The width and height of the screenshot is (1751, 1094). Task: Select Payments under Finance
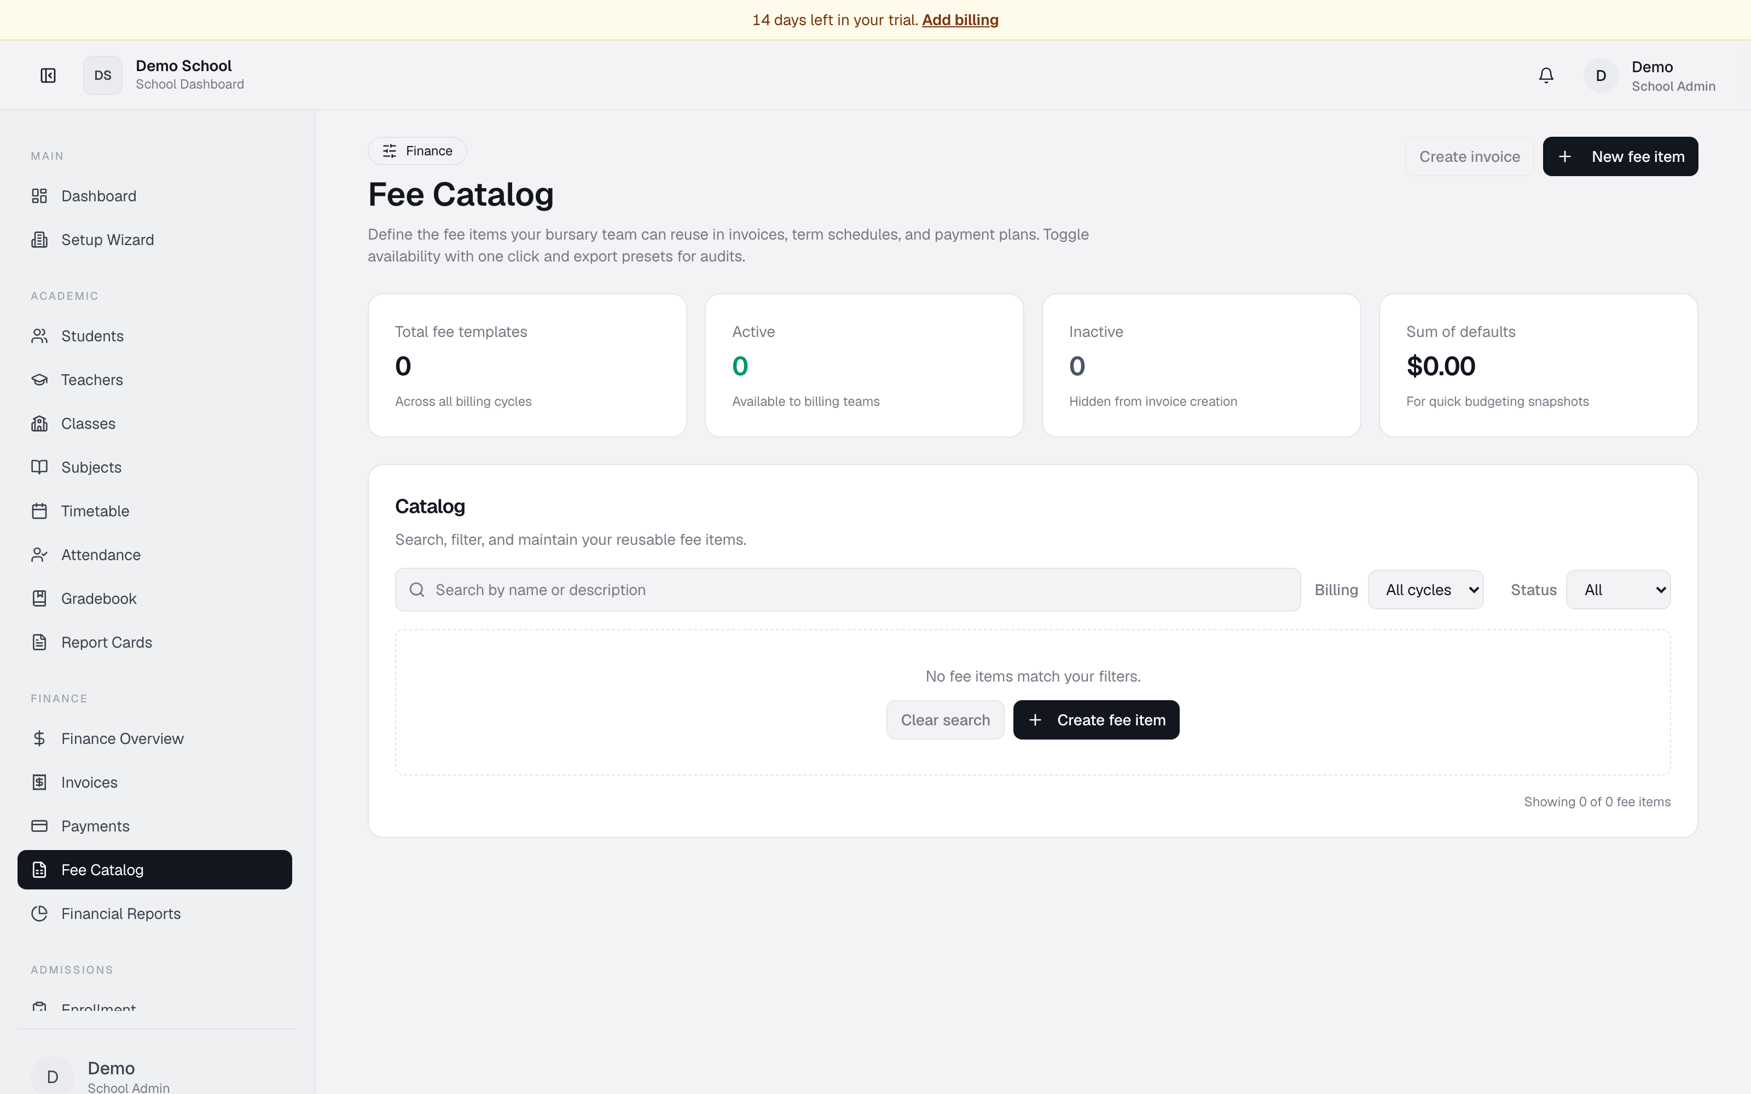tap(155, 827)
